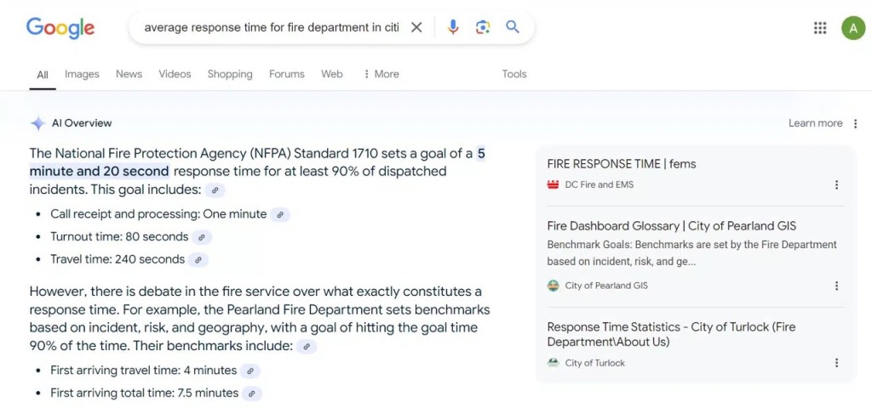The image size is (872, 408).
Task: Open options for FIRE RESPONSE TIME result
Action: (x=836, y=184)
